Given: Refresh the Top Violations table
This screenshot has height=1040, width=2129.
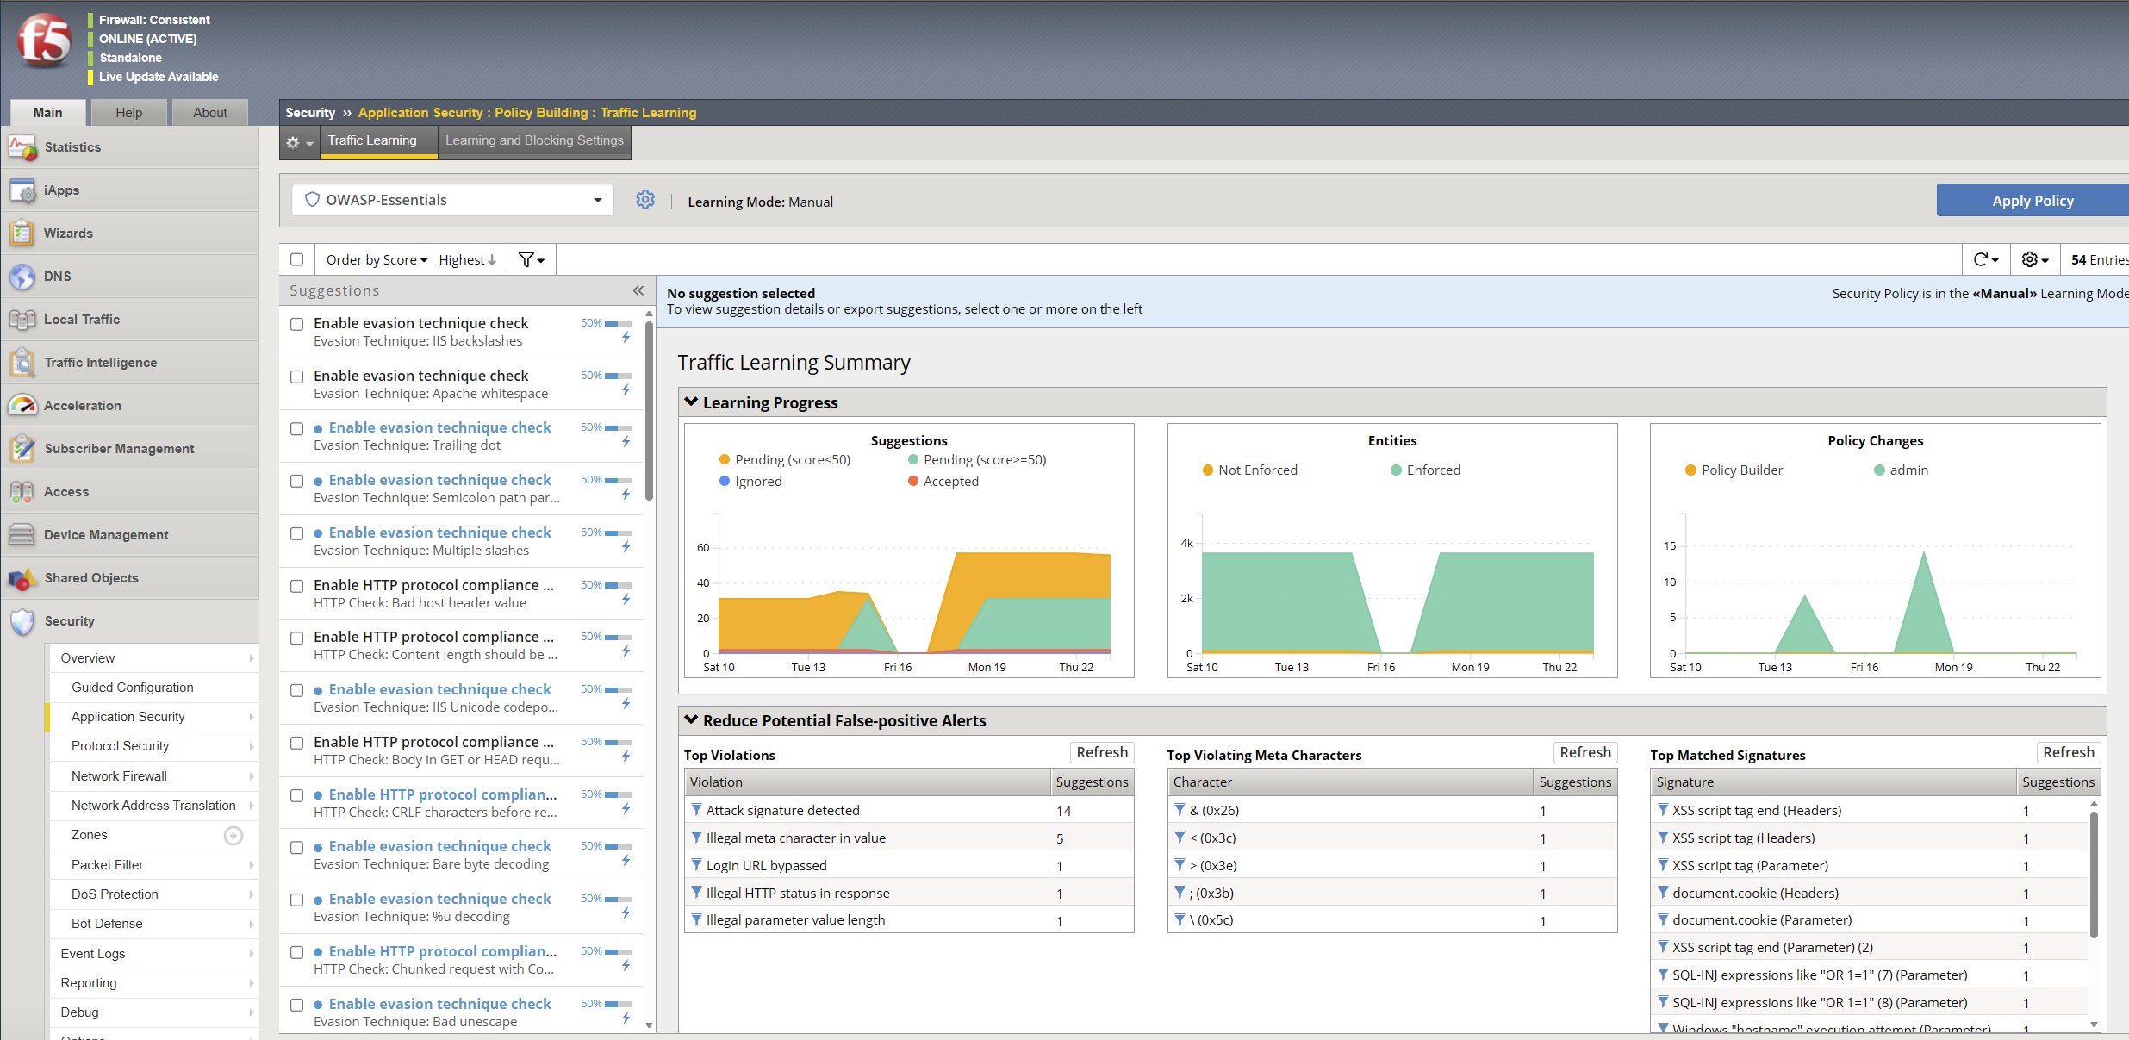Looking at the screenshot, I should coord(1102,752).
